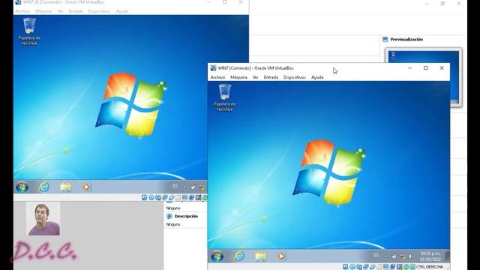Click optical drive indicator in WIN7 (2) status bar
480x270 pixels.
151,197
